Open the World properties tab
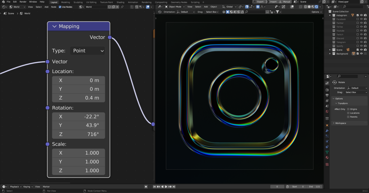The height and width of the screenshot is (193, 369). coord(327,112)
